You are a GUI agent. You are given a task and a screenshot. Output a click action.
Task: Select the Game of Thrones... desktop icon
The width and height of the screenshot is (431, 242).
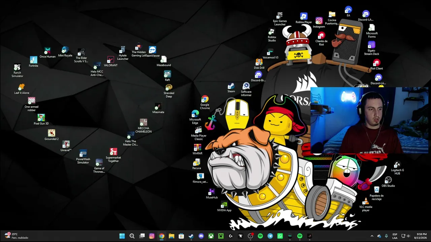pyautogui.click(x=99, y=166)
